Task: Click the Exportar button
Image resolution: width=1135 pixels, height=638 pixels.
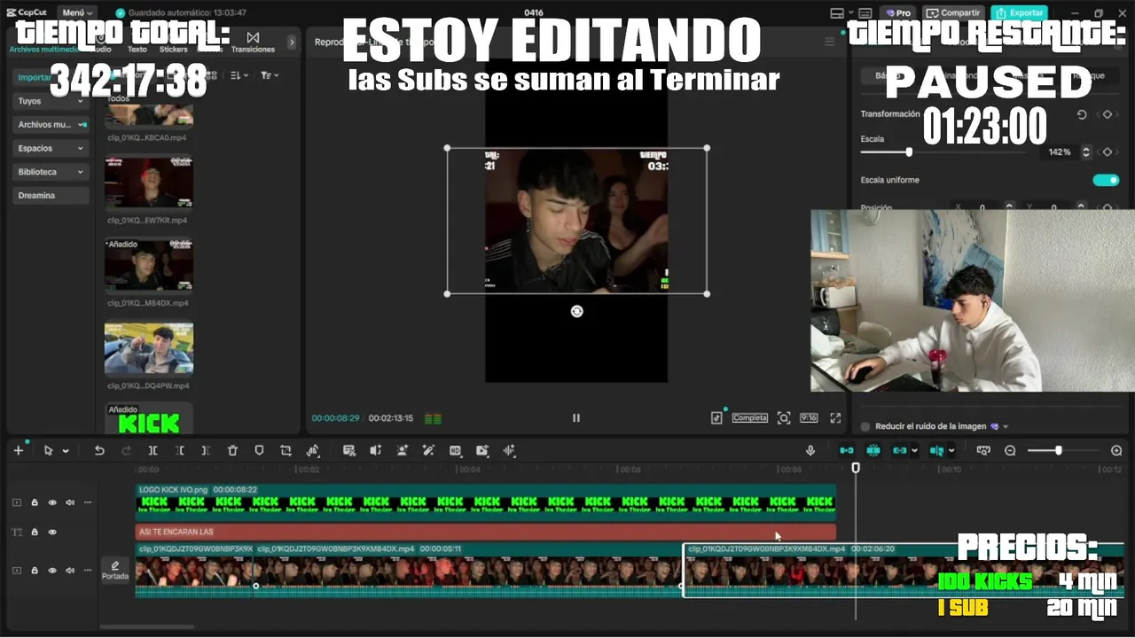Action: pos(1019,12)
